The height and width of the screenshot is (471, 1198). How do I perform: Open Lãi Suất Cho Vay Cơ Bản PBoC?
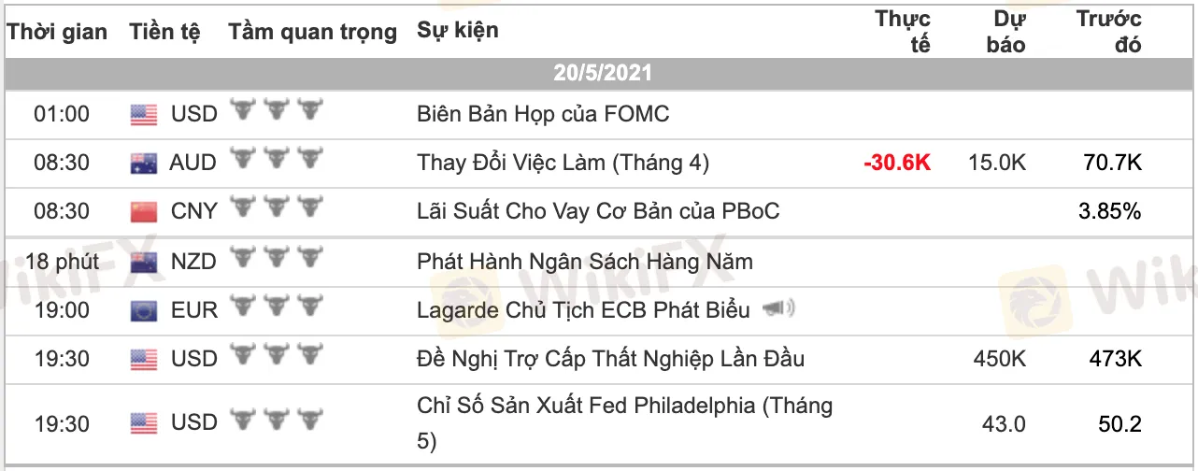coord(598,212)
